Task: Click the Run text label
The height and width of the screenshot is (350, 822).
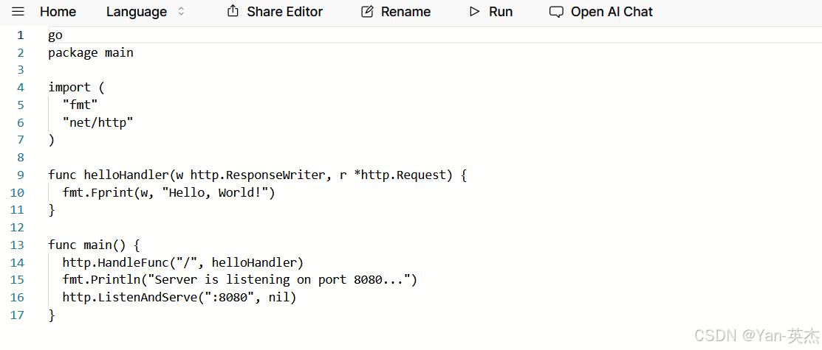Action: pos(501,12)
